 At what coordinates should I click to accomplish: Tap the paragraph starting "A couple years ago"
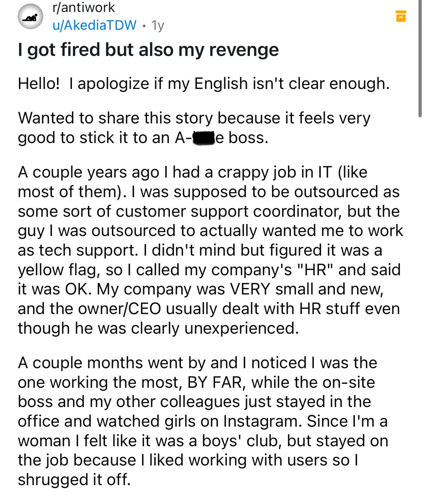[210, 250]
